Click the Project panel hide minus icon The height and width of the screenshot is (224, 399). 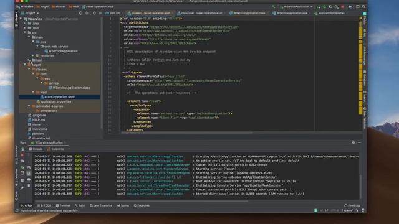(100, 13)
